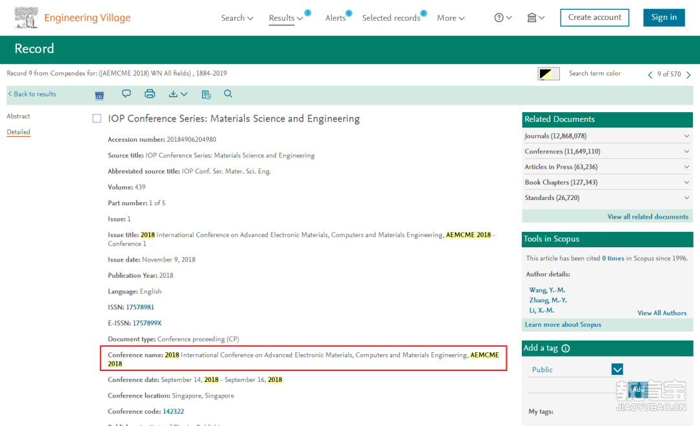Open Selected records in the navigation
The width and height of the screenshot is (700, 426).
[x=391, y=18]
